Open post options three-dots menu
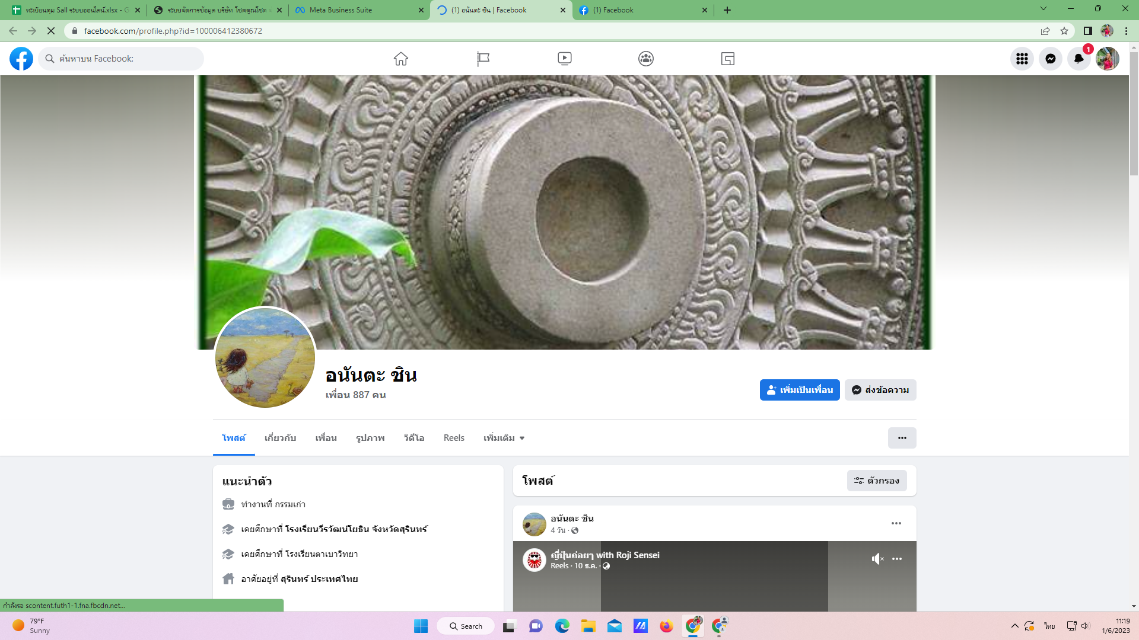1139x640 pixels. (896, 523)
